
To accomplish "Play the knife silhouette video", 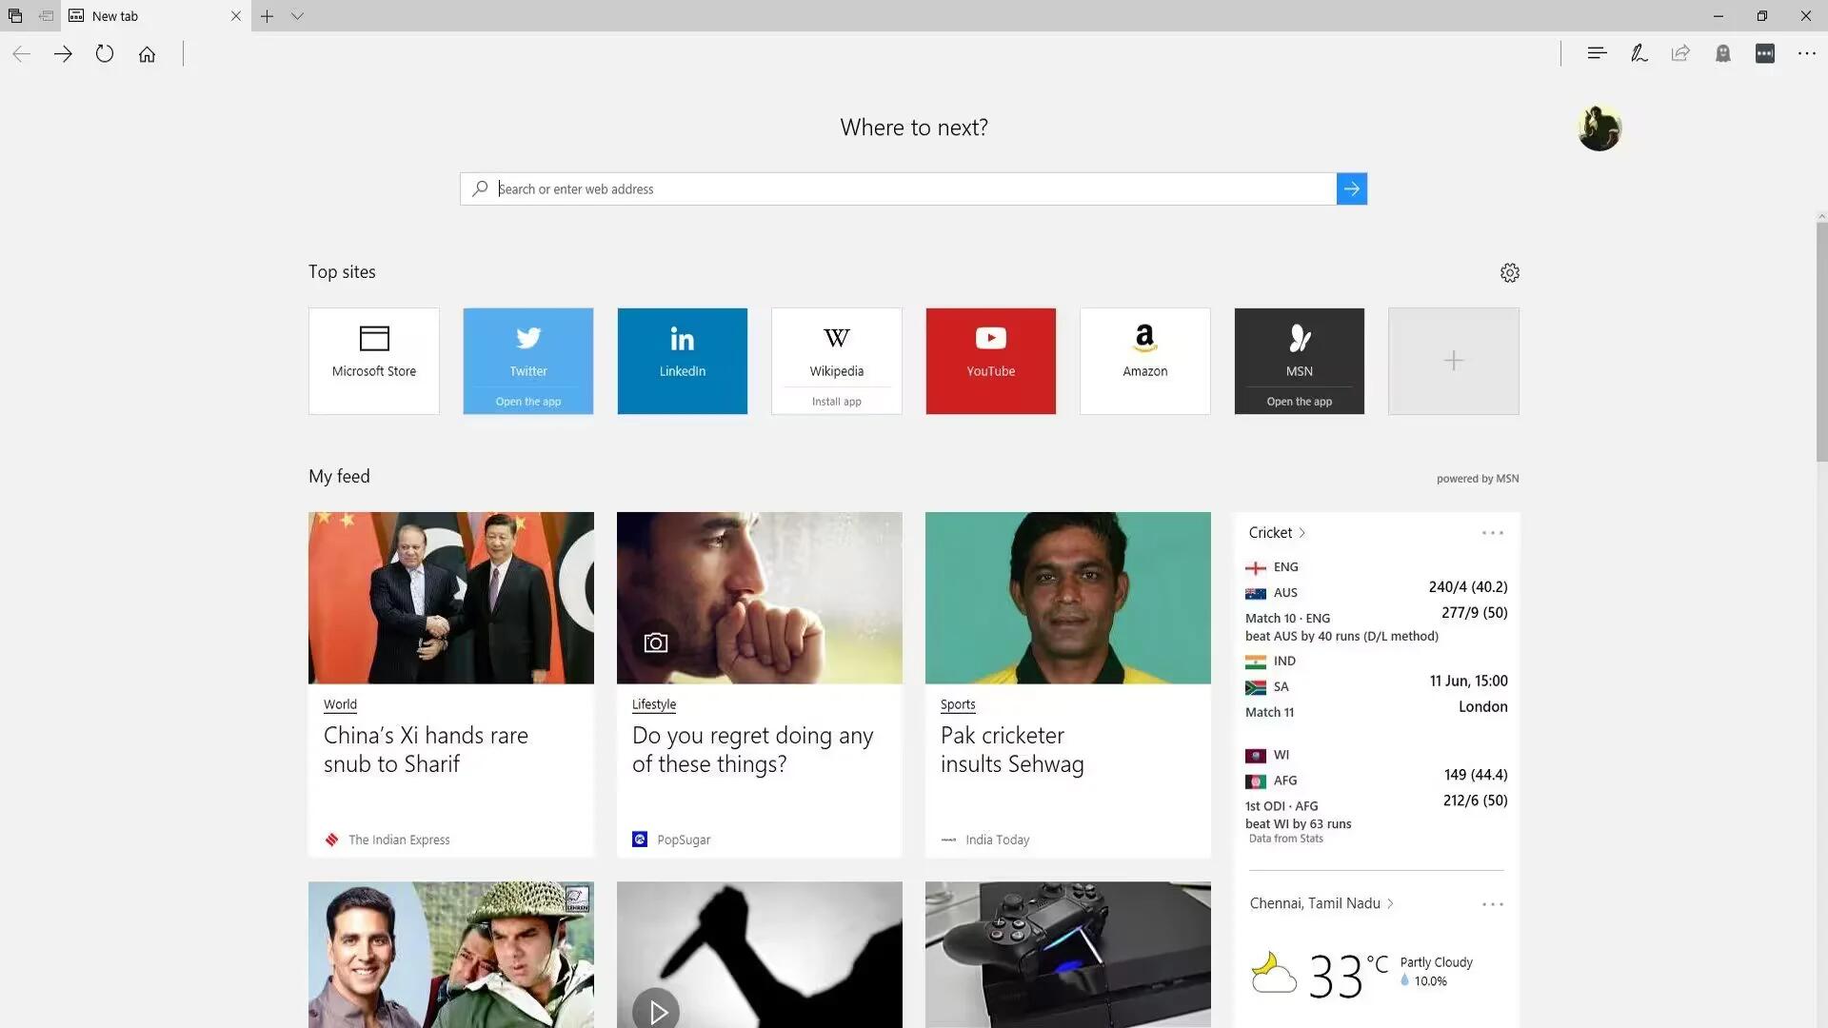I will coord(656,1012).
